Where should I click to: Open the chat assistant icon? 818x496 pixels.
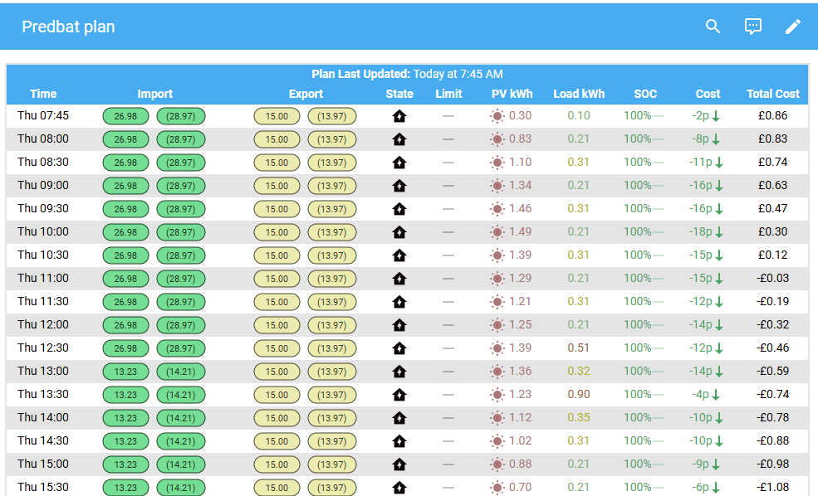(752, 27)
